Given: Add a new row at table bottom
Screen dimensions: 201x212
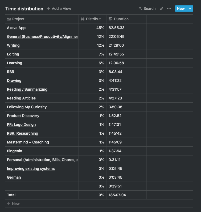Looking at the screenshot, I should 13,204.
